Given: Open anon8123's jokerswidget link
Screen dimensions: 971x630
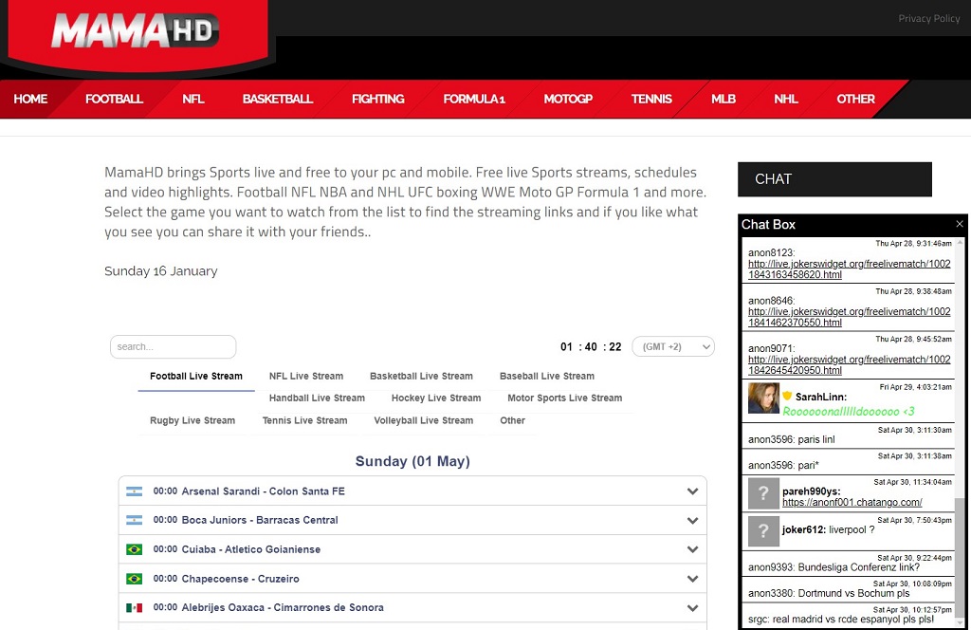Looking at the screenshot, I should 849,269.
